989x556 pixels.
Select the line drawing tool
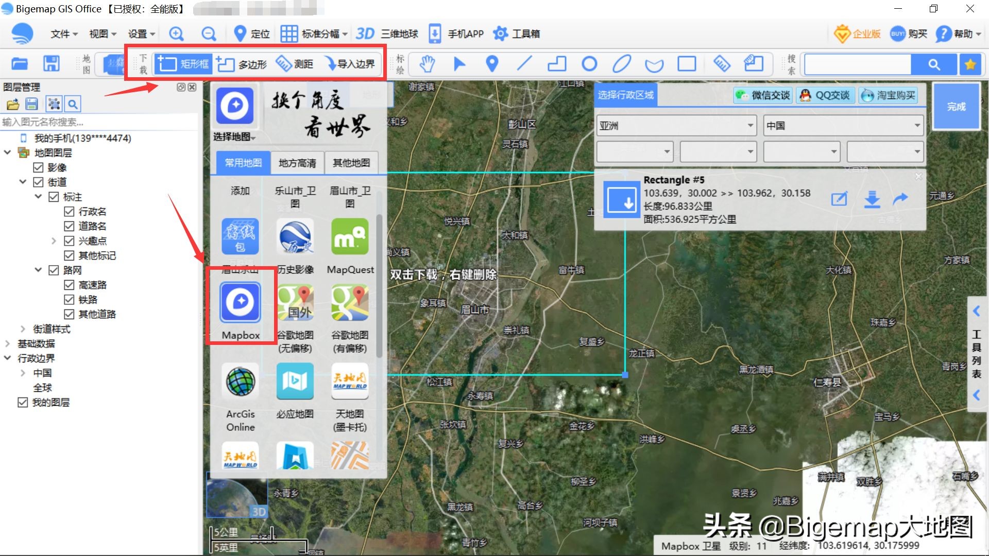tap(524, 64)
